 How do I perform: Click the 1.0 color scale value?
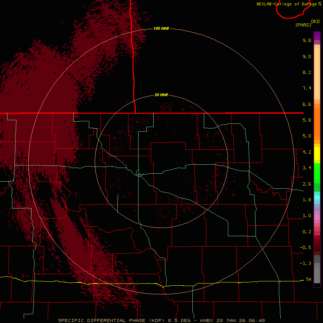click(307, 216)
